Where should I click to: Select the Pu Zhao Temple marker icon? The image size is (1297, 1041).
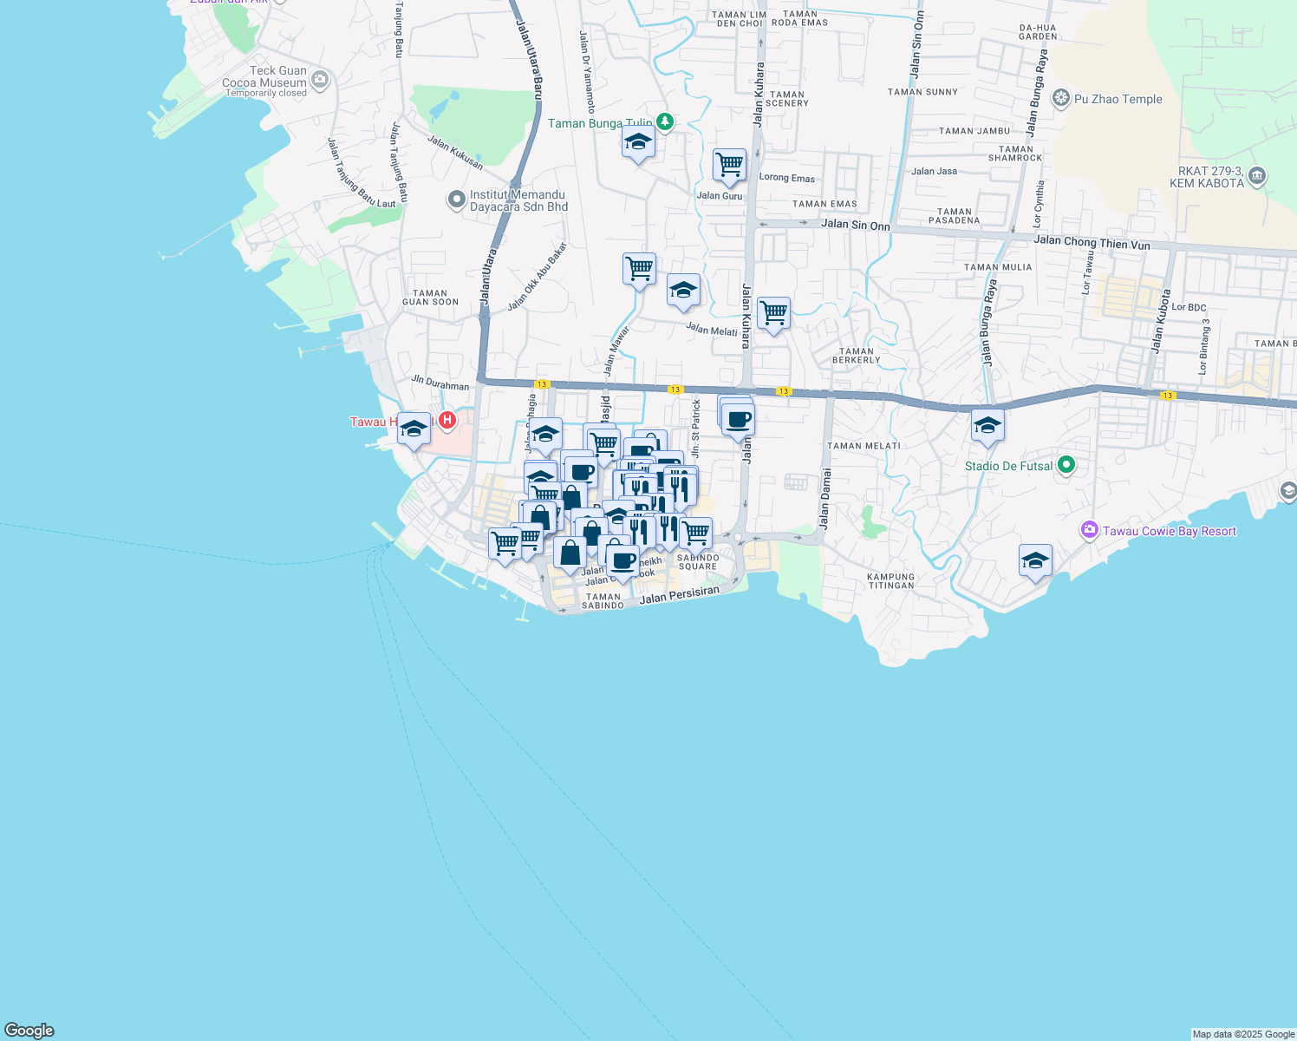(1060, 98)
